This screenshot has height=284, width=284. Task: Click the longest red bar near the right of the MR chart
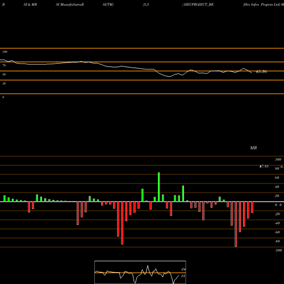coord(236,224)
